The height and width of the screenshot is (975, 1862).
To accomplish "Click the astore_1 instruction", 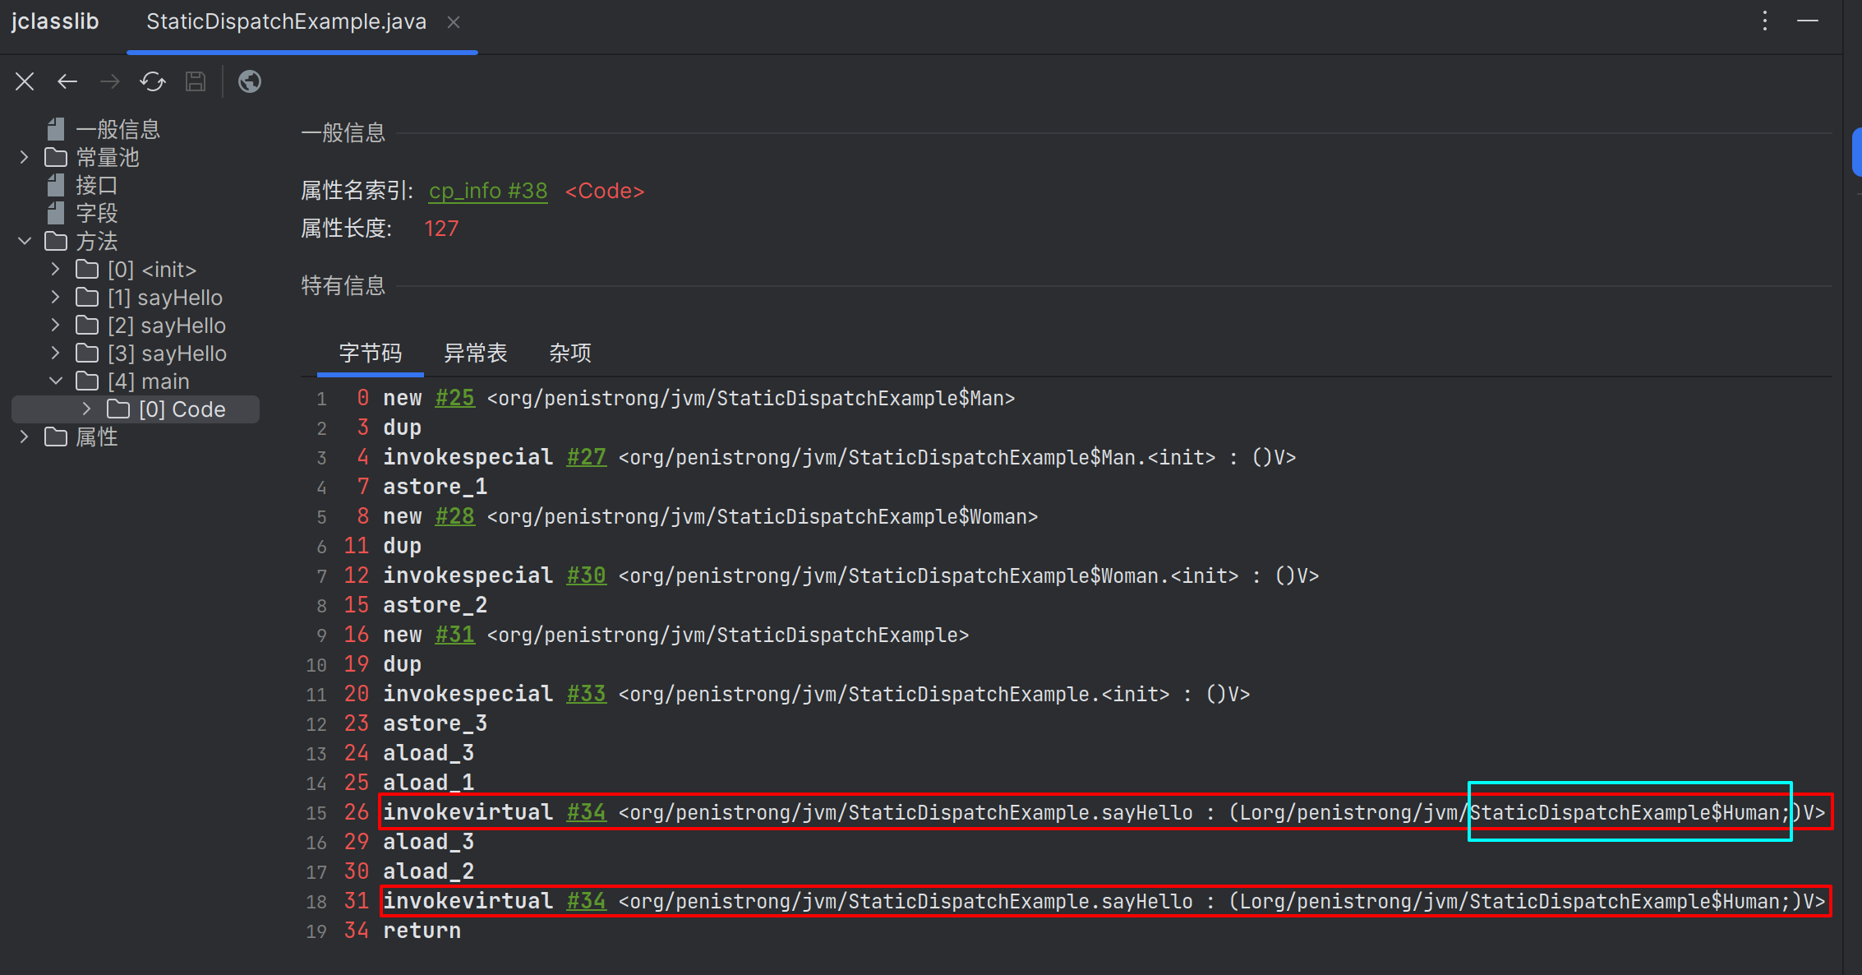I will tap(436, 487).
